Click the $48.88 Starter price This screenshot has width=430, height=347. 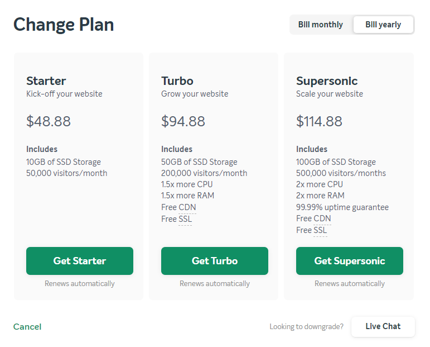tap(49, 121)
